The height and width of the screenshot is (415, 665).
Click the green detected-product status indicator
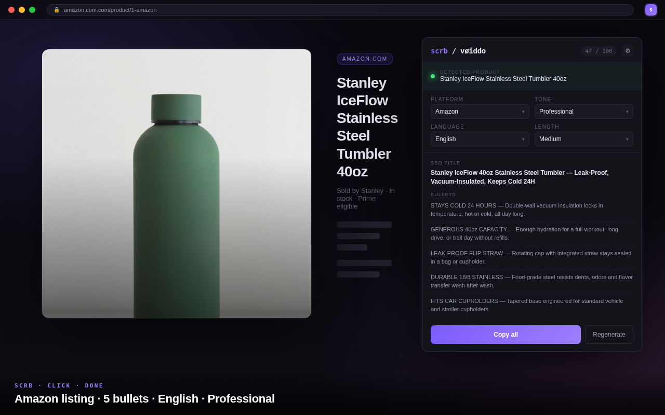click(x=432, y=76)
